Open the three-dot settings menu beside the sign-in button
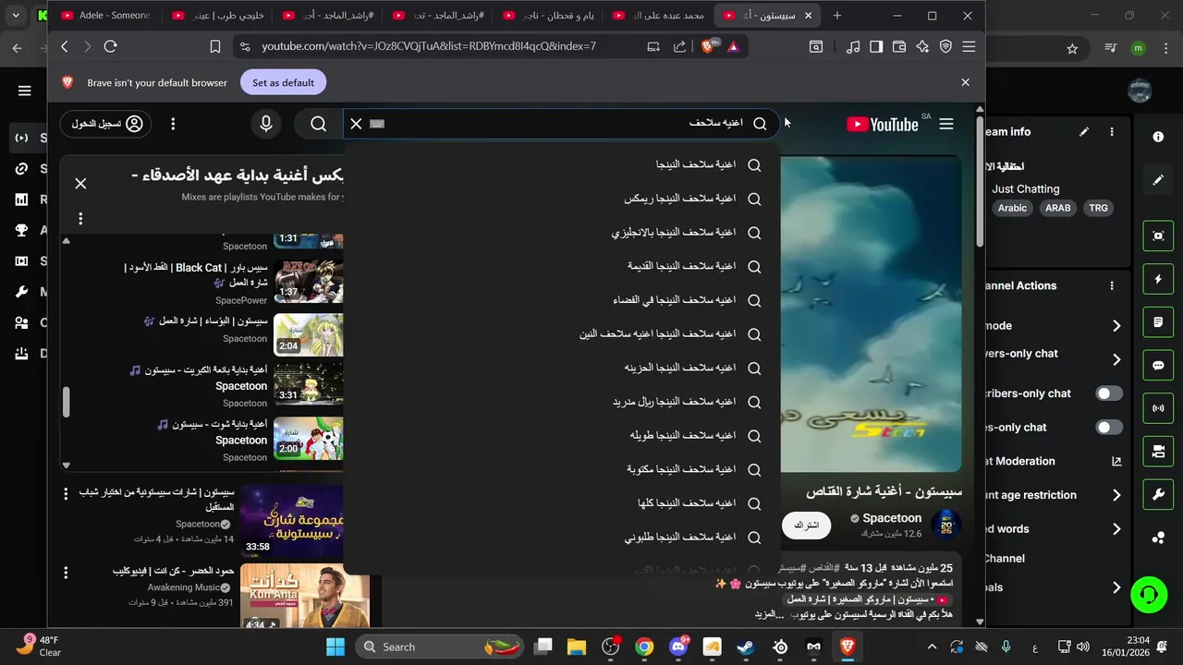The image size is (1183, 665). pos(173,124)
